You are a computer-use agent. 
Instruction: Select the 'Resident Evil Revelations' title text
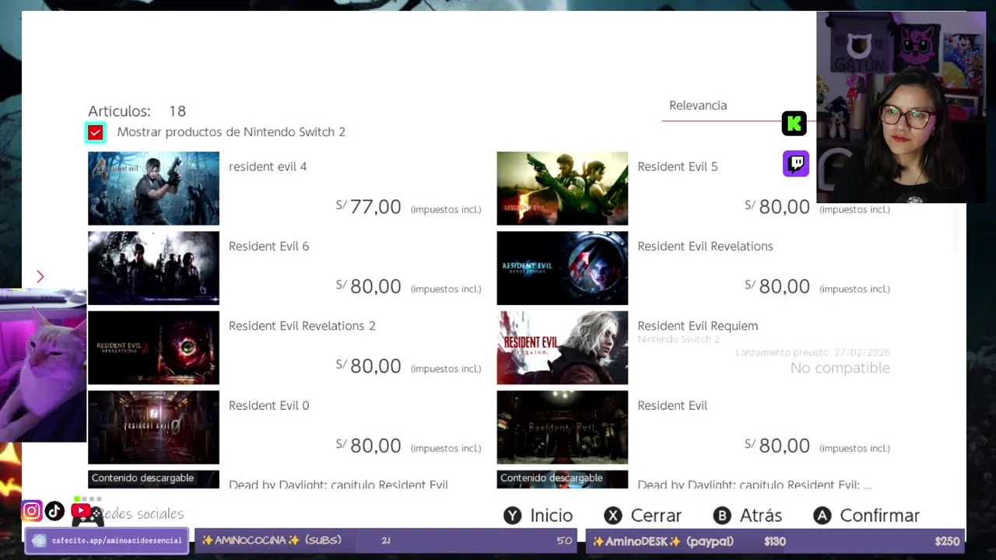coord(705,246)
